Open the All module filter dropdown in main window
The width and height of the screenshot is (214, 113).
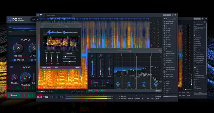click(x=170, y=19)
